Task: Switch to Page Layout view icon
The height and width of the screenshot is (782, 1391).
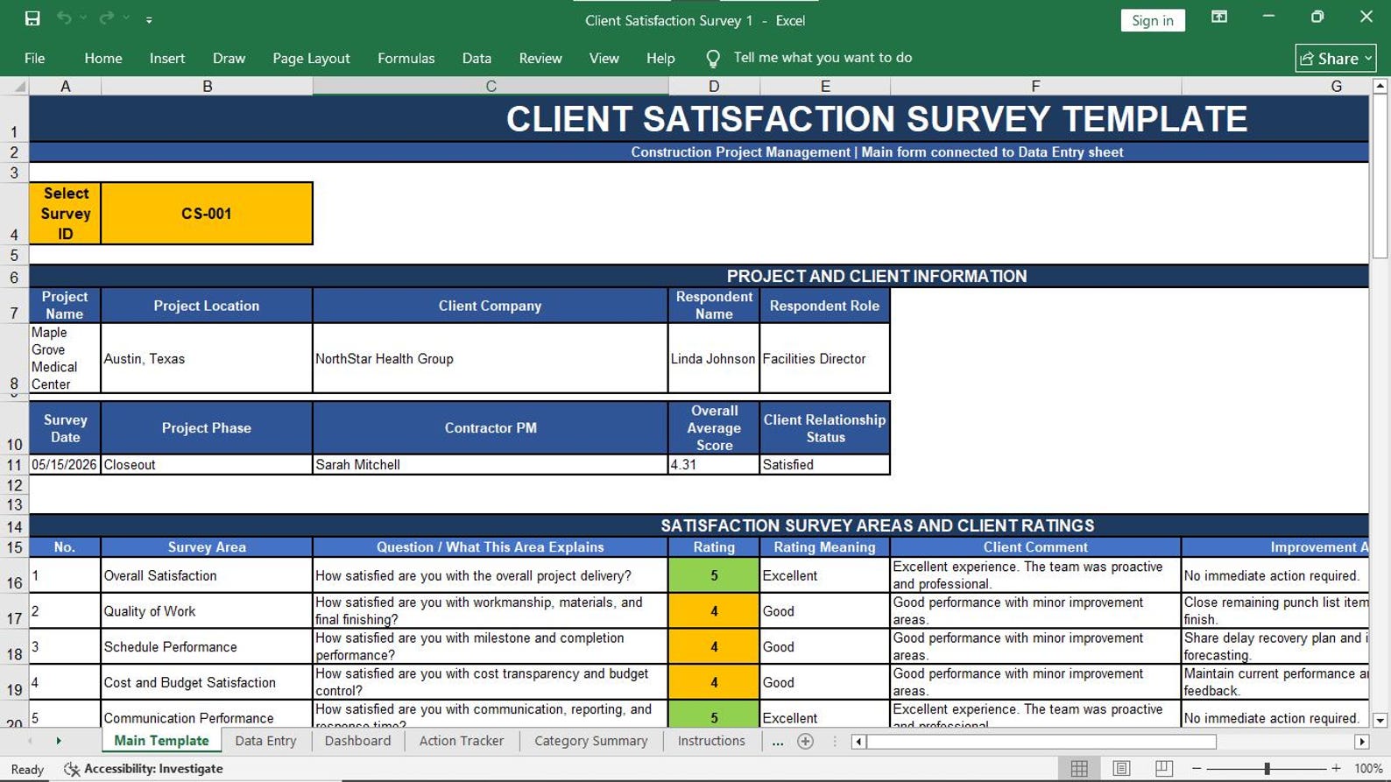Action: 1121,768
